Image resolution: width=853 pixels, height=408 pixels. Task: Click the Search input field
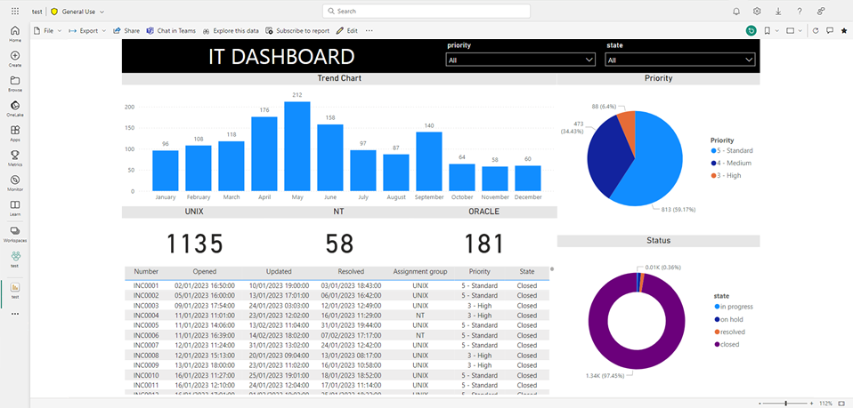point(426,12)
